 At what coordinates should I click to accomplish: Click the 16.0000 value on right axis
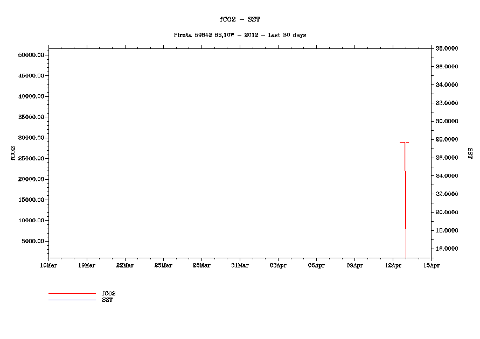pos(447,249)
